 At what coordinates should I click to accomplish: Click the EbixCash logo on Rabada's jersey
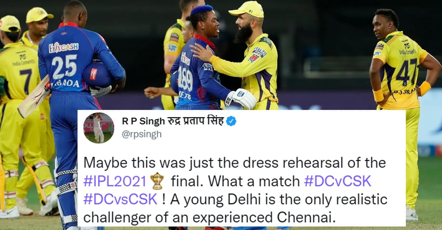tap(63, 47)
